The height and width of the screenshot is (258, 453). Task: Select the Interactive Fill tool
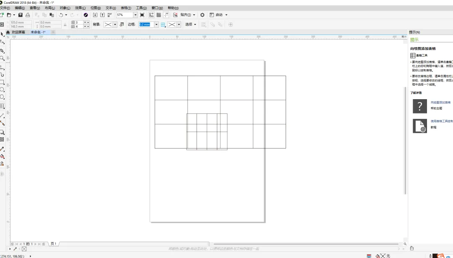(2, 156)
